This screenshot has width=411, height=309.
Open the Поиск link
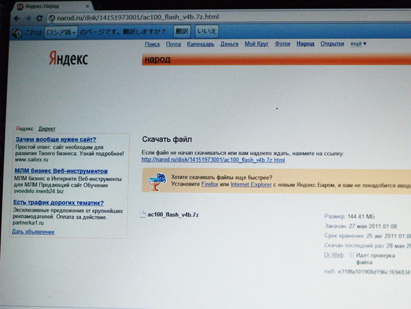click(152, 44)
